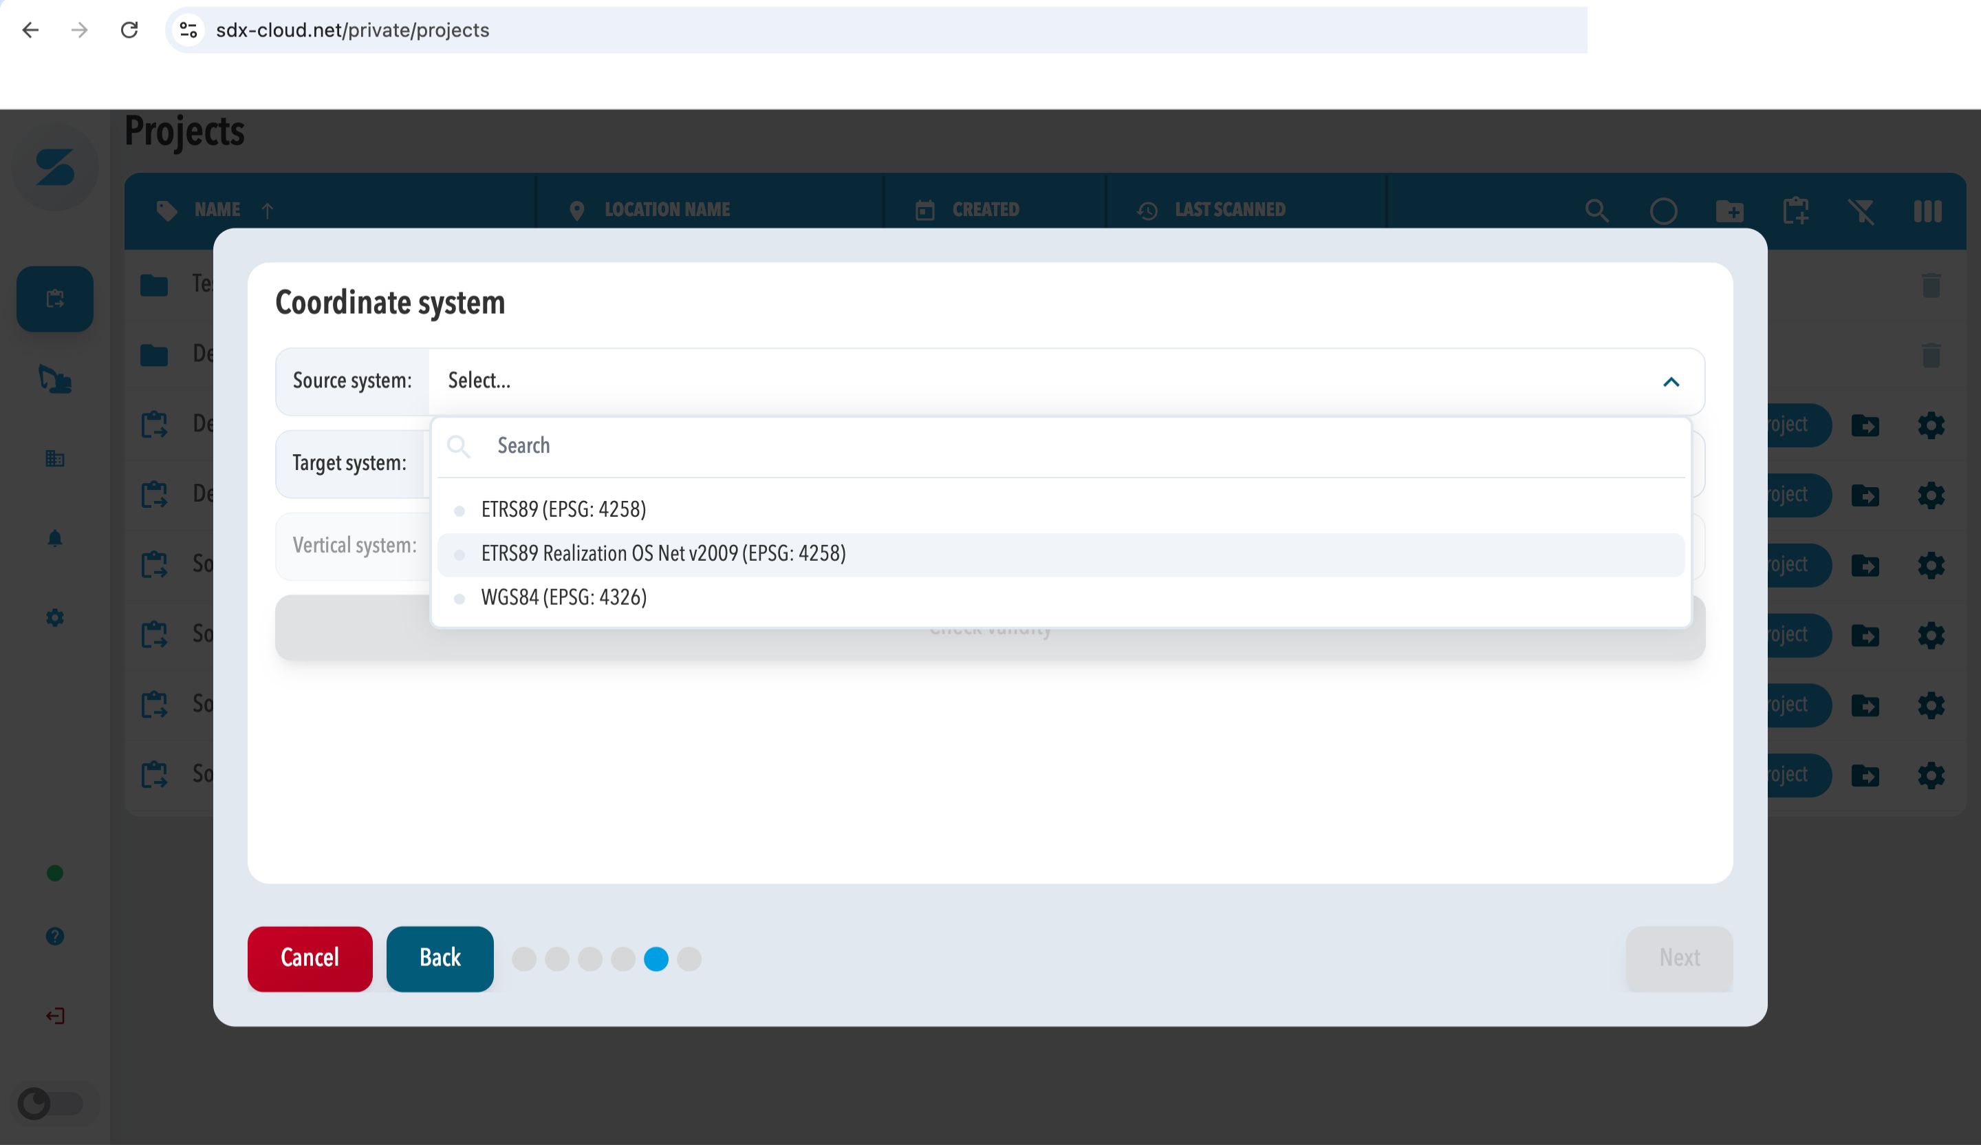Jump to the first wizard step dot

click(x=523, y=959)
